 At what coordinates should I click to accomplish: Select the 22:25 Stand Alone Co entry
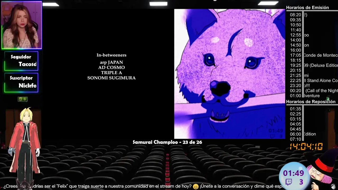click(x=314, y=80)
